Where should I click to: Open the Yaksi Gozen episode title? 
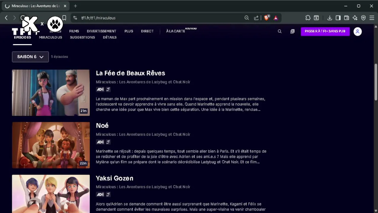pyautogui.click(x=114, y=178)
